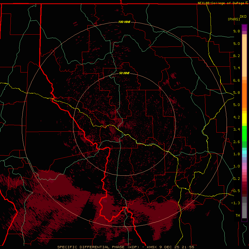Viewport: 249px width, 249px height.
Task: Pick the purple band at the legend top
Action: point(244,28)
